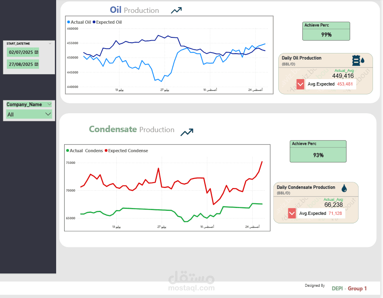The image size is (383, 298).
Task: Click the Group 1 label in the footer
Action: [357, 288]
